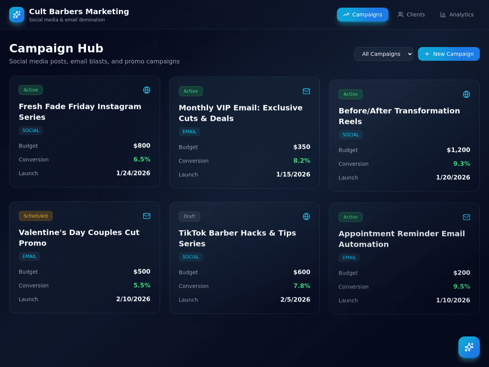The image size is (489, 367).
Task: Click the 1/15/2026 launch date
Action: point(293,174)
